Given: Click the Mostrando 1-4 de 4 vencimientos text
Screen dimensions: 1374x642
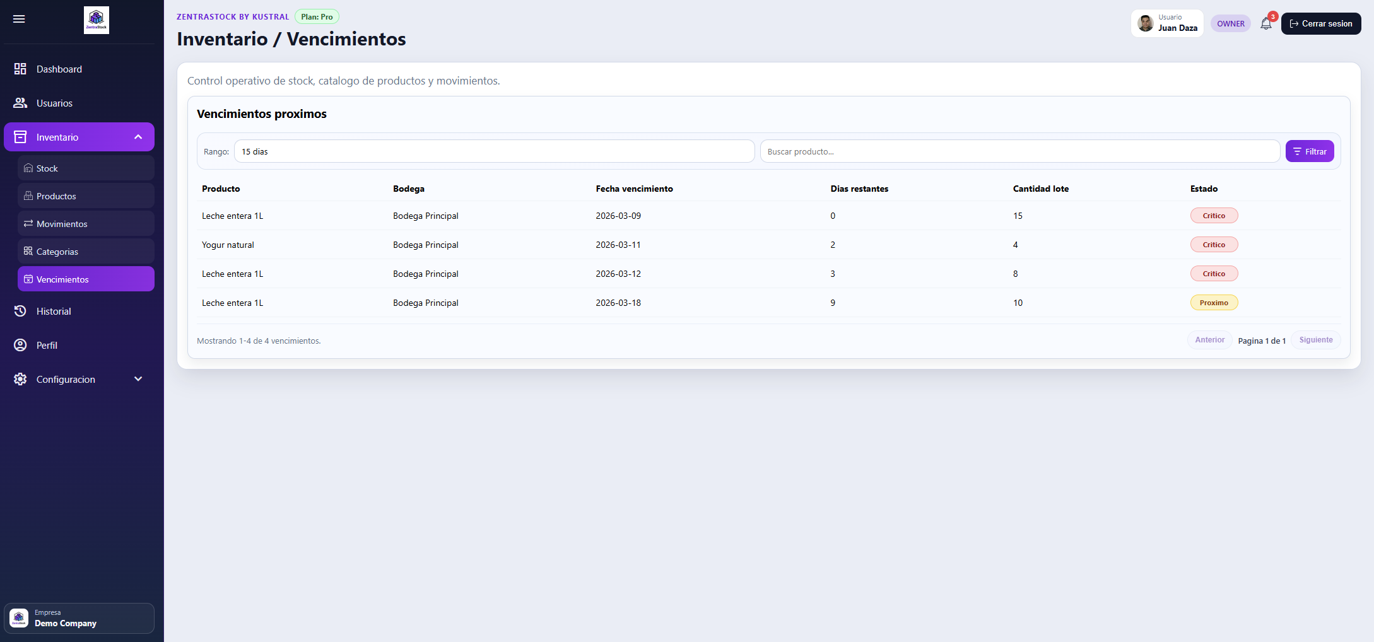Looking at the screenshot, I should click(x=259, y=341).
